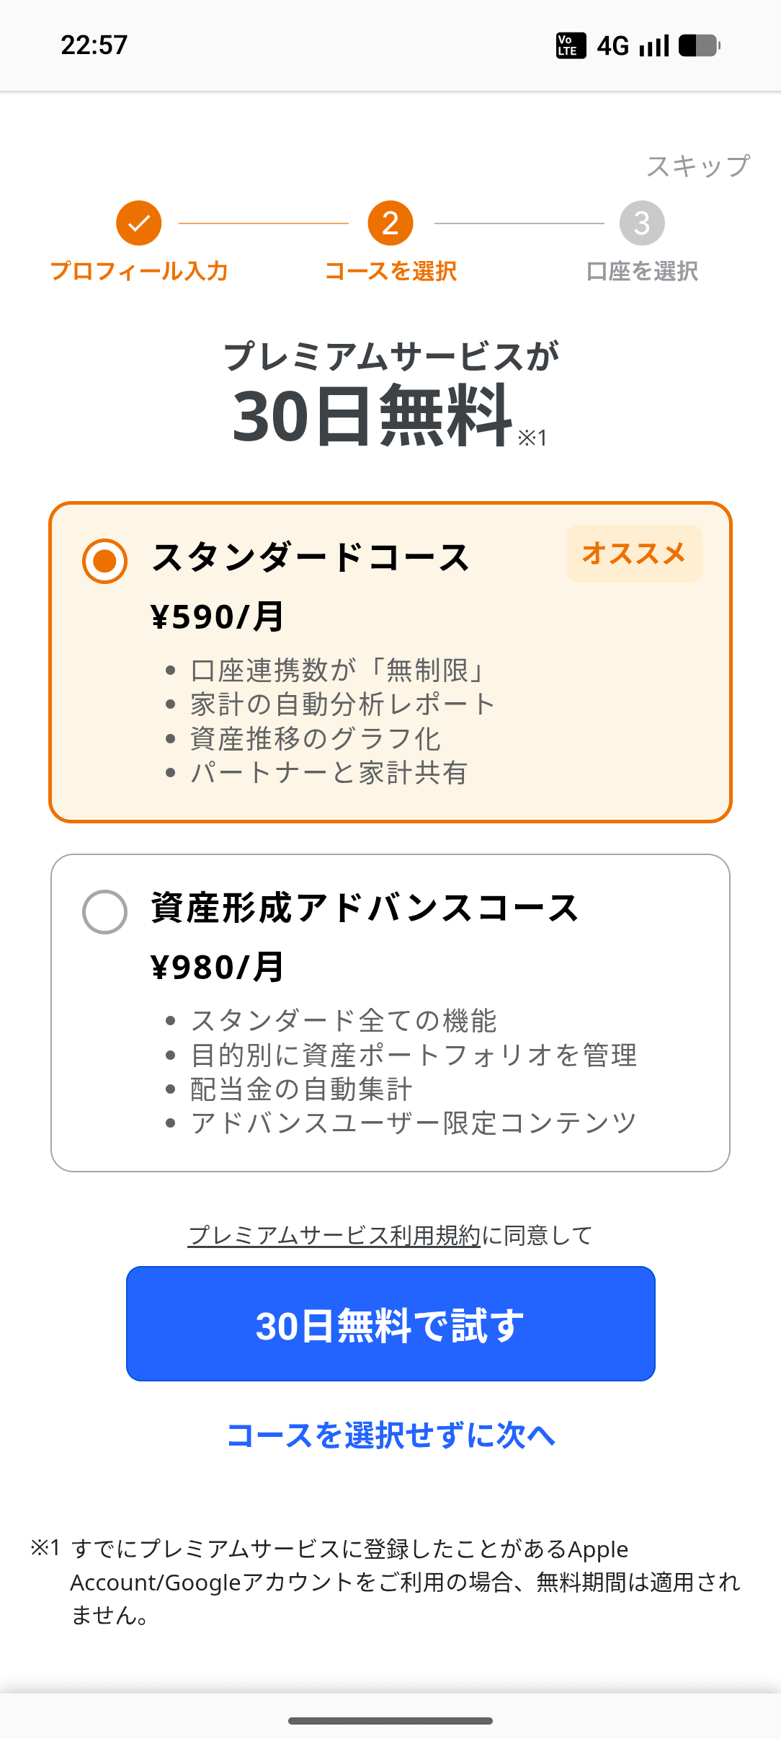Tap the home indicator bar at bottom
Viewport: 781px width, 1739px height.
[390, 1721]
